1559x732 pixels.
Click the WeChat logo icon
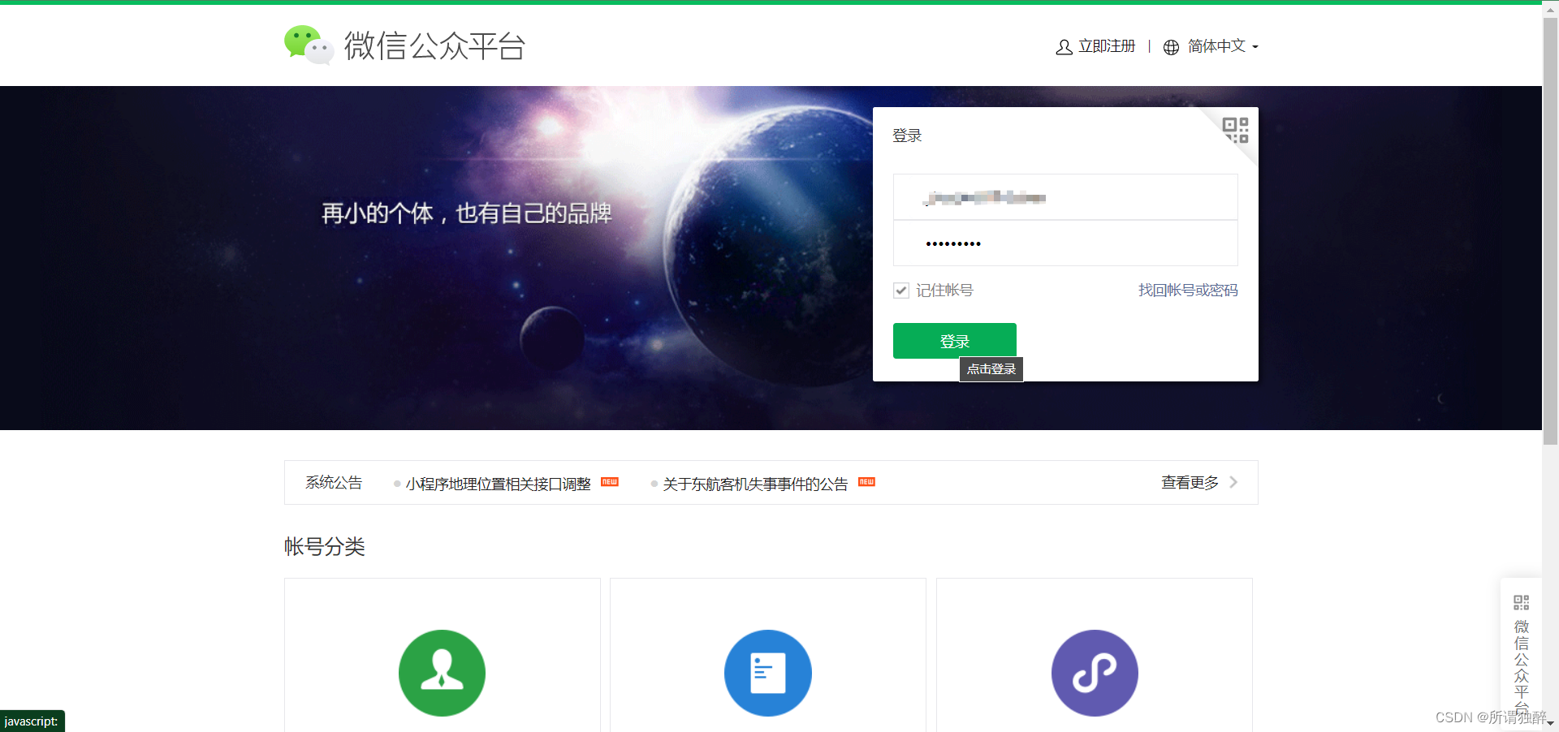pyautogui.click(x=309, y=45)
